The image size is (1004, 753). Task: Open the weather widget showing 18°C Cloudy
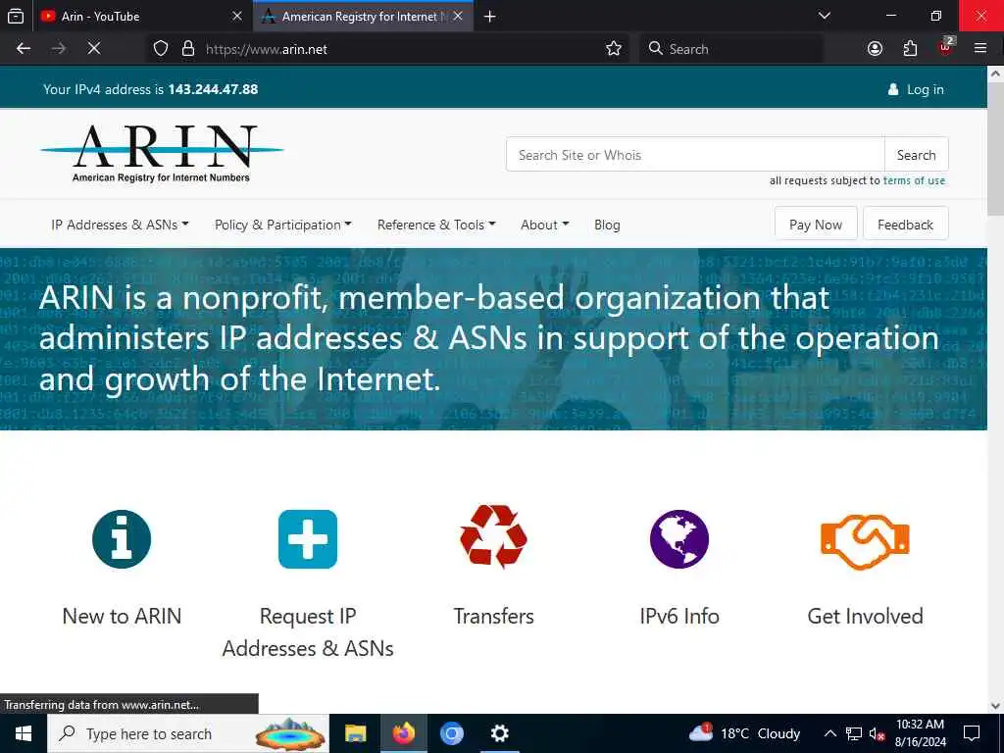coord(745,733)
